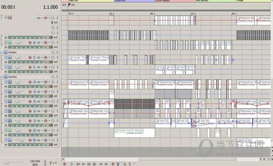This screenshot has width=273, height=166.
Task: Select the first Moroder Voc clip
Action: [x=79, y=113]
